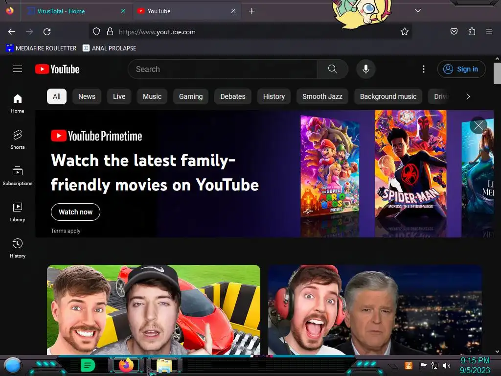Expand the list all tabs dropdown
Screen dimensions: 501x376
click(x=418, y=11)
